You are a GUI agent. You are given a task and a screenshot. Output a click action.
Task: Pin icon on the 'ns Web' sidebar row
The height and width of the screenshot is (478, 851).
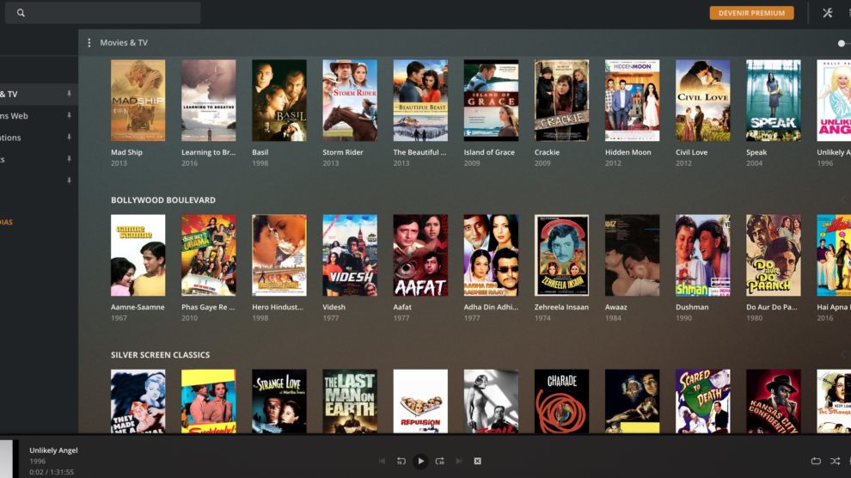click(x=69, y=115)
